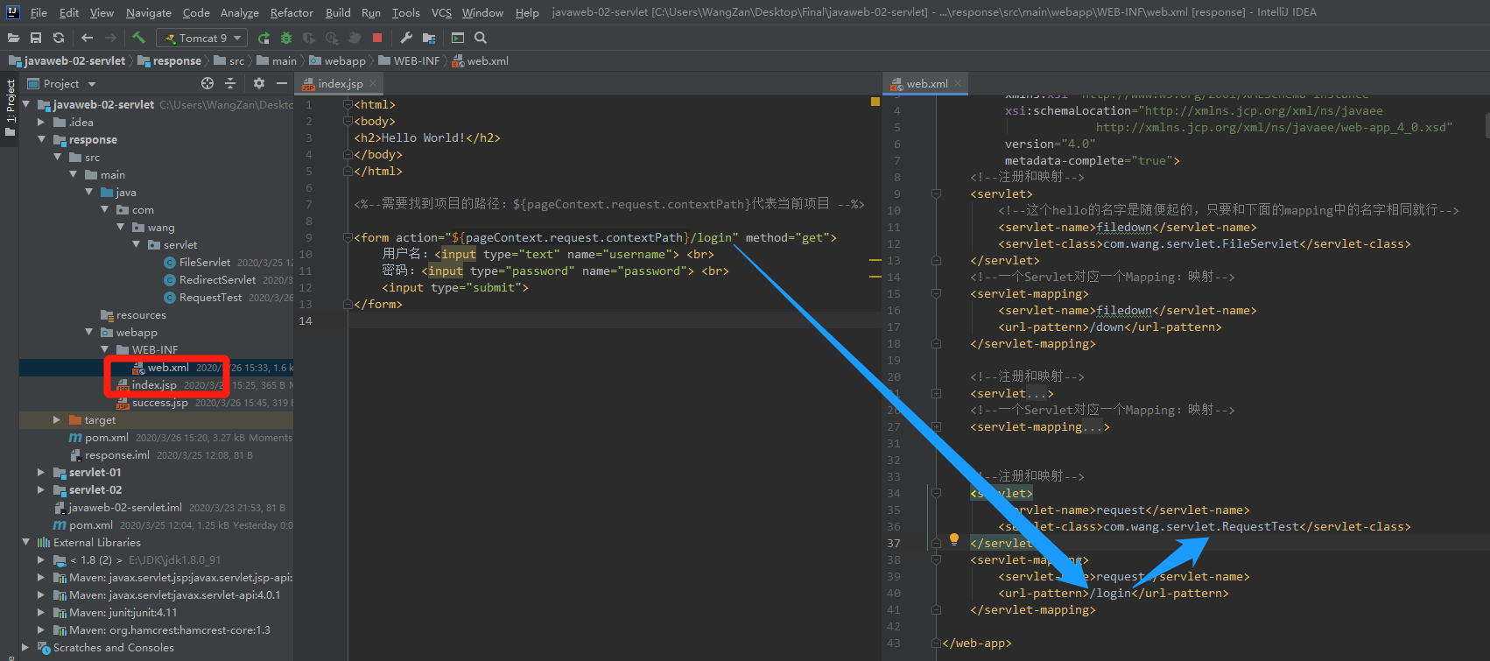Stop the running server with the red square
The width and height of the screenshot is (1490, 661).
coord(377,38)
